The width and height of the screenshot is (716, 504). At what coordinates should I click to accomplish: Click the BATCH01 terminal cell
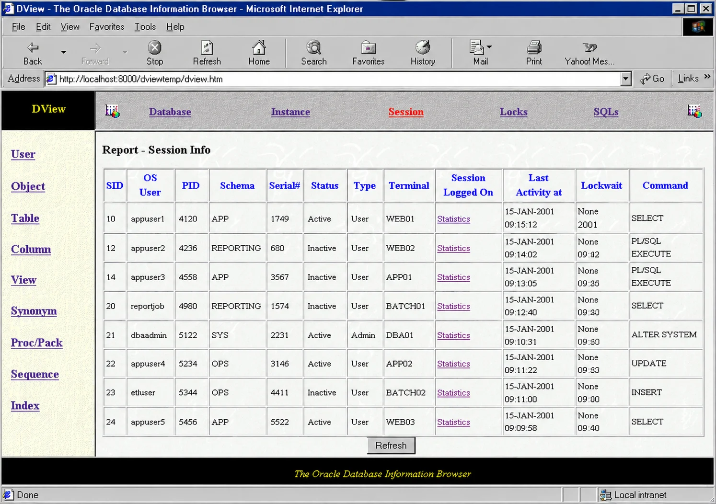(409, 306)
